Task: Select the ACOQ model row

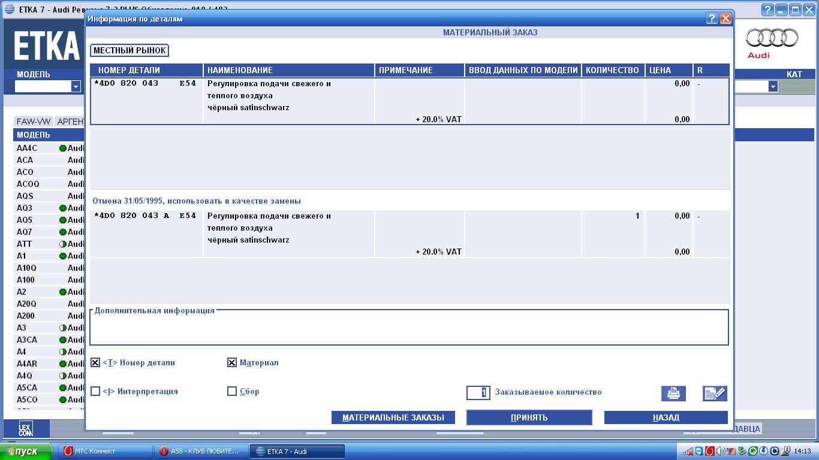Action: click(x=49, y=184)
